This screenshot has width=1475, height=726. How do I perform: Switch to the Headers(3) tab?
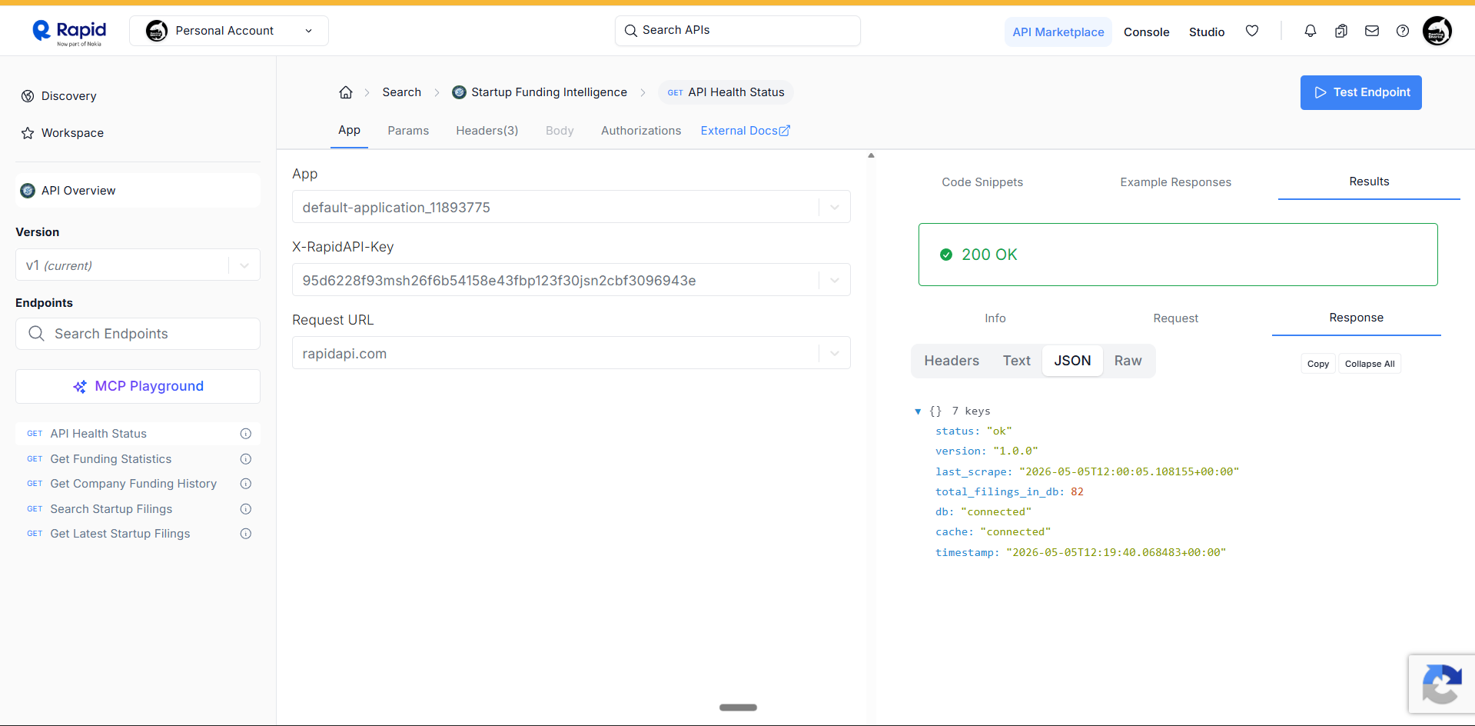pos(487,131)
